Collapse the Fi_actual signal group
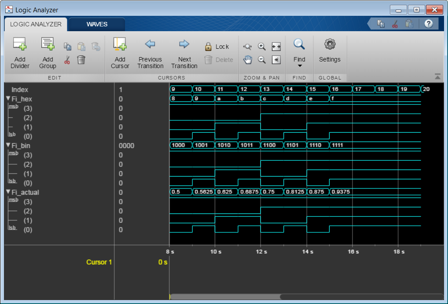The height and width of the screenshot is (304, 448). click(8, 192)
